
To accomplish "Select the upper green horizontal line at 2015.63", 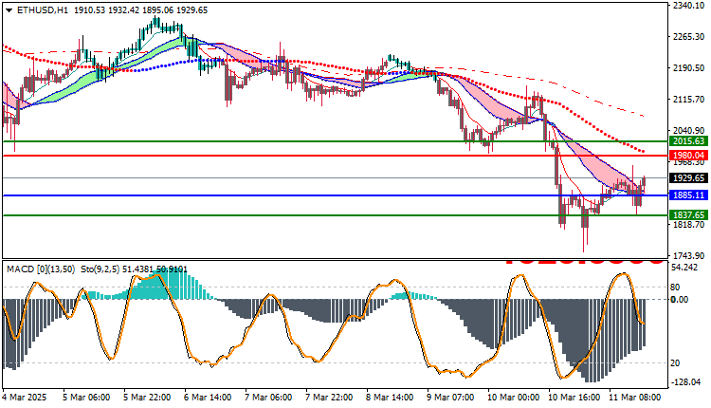I will (x=336, y=141).
